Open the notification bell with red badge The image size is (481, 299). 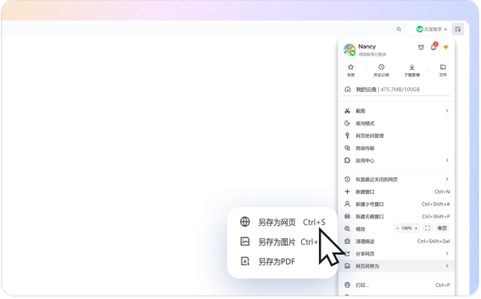pos(433,47)
